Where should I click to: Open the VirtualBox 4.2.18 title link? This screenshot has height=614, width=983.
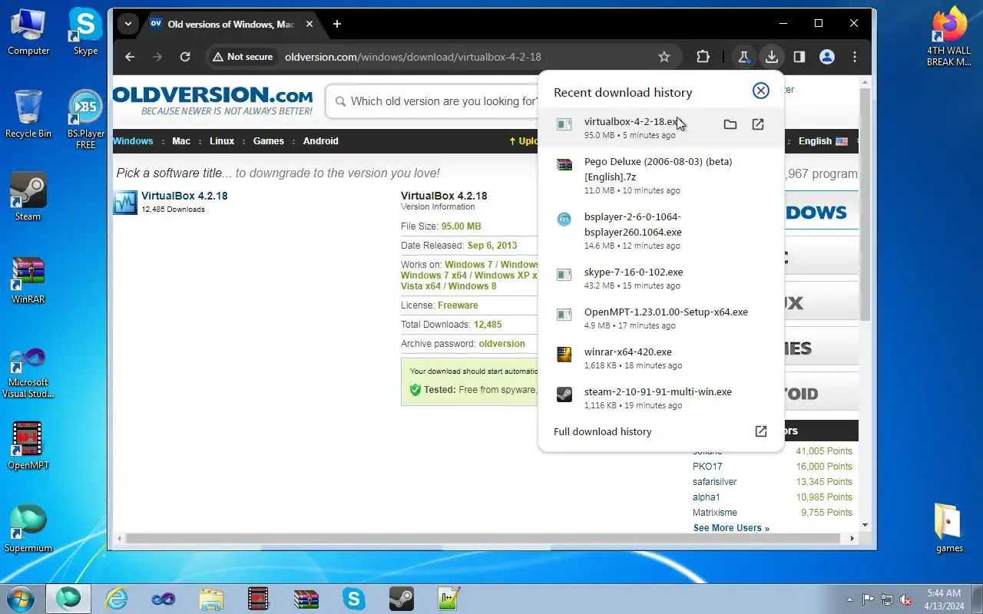[x=184, y=196]
